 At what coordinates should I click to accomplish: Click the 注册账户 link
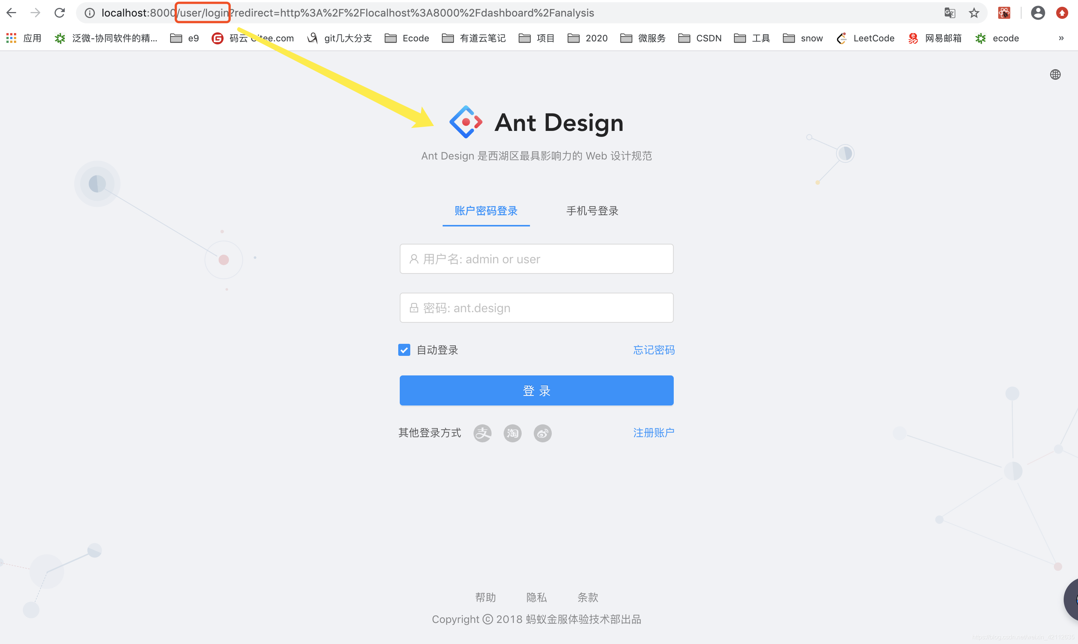tap(654, 433)
